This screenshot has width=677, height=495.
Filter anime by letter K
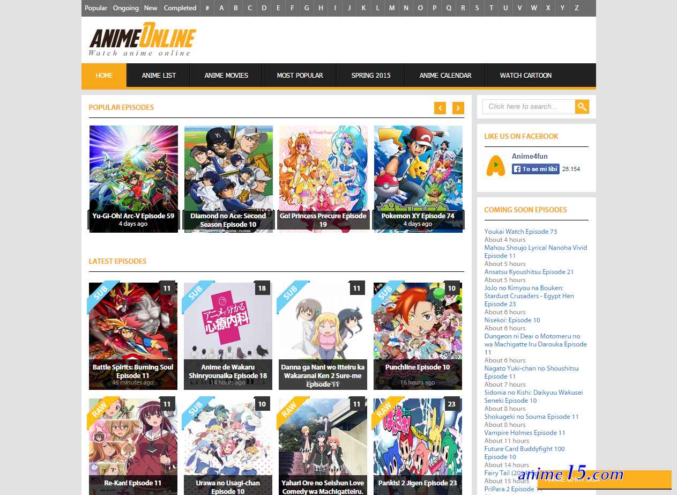[363, 8]
